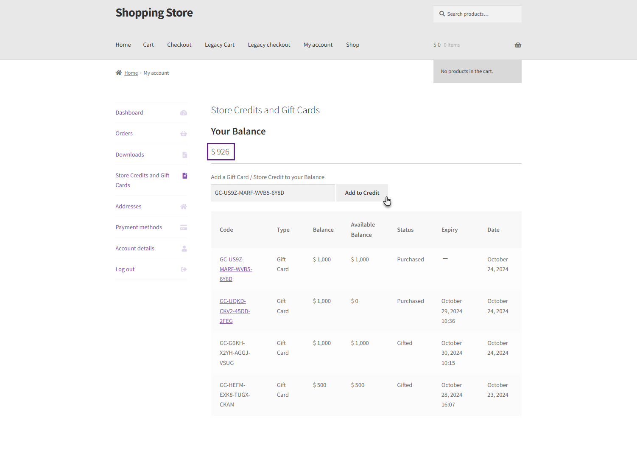Click the search magnifier icon
637x457 pixels.
(x=442, y=14)
